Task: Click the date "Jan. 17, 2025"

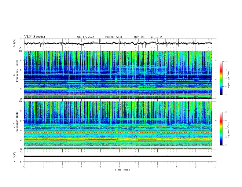Action: 85,37
